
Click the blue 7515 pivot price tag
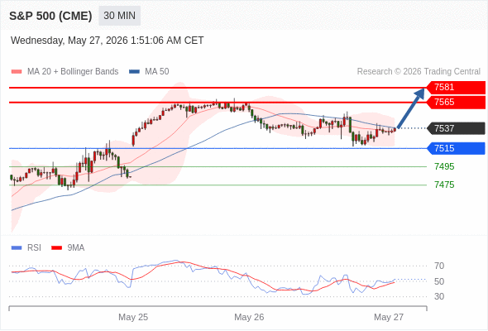[x=456, y=148]
